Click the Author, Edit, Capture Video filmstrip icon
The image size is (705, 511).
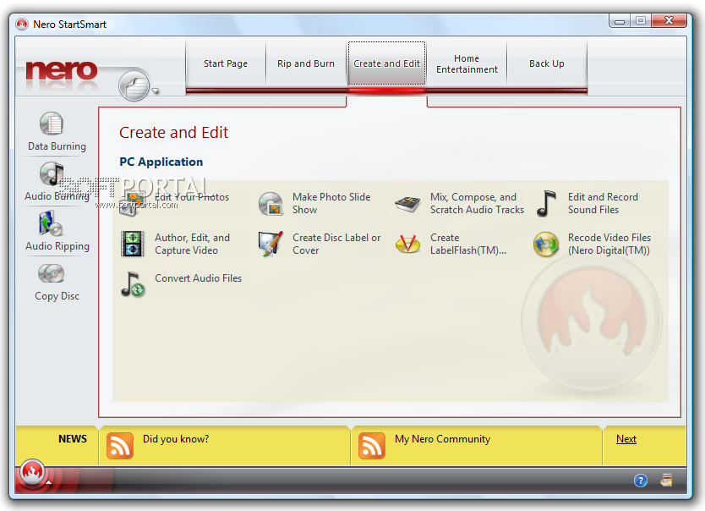133,244
